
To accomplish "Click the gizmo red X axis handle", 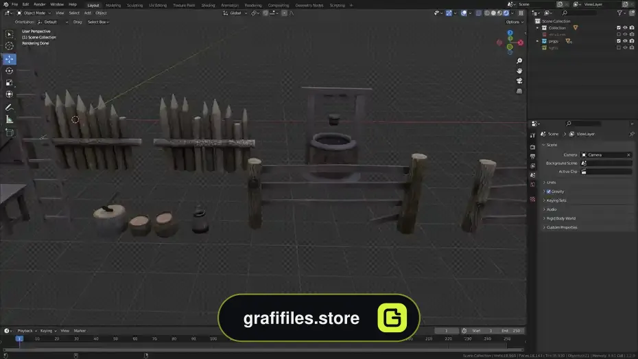I will (521, 43).
